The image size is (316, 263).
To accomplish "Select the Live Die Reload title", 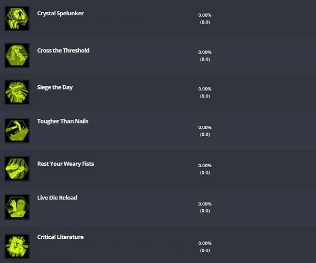I will pos(57,198).
